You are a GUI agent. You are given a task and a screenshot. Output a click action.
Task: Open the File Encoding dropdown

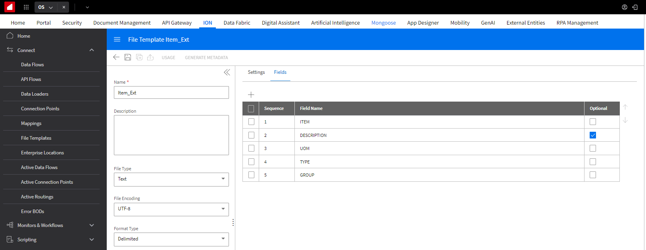click(171, 209)
